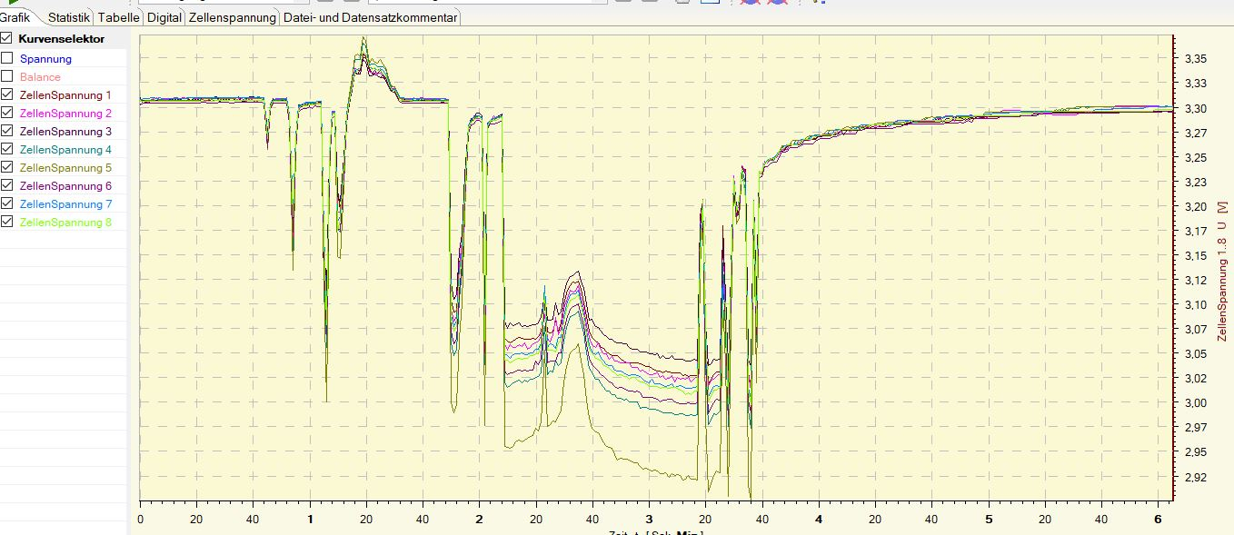Hide the ZellenSpannung 1 curve
Viewport: 1234px width, 535px height.
coord(6,94)
